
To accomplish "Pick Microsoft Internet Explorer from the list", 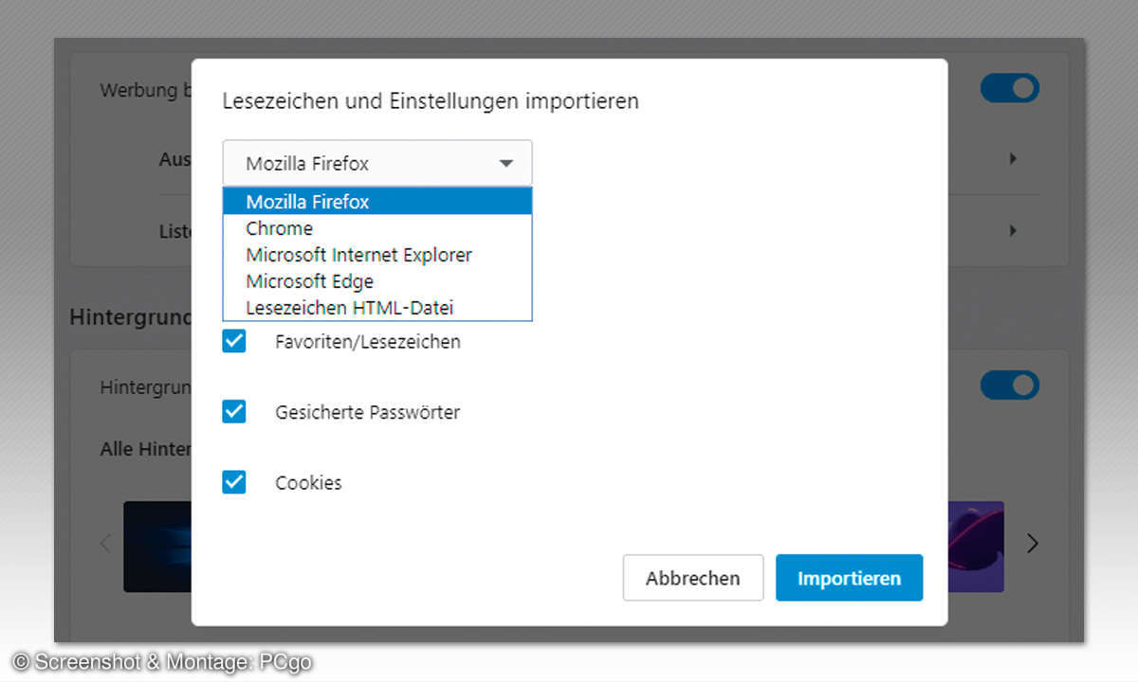I will pyautogui.click(x=377, y=255).
